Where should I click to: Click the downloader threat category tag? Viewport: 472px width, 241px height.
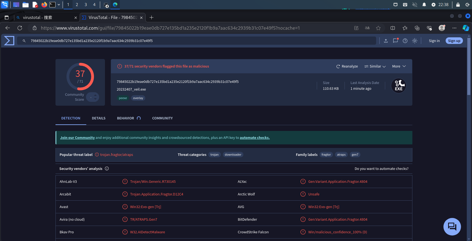tap(233, 155)
